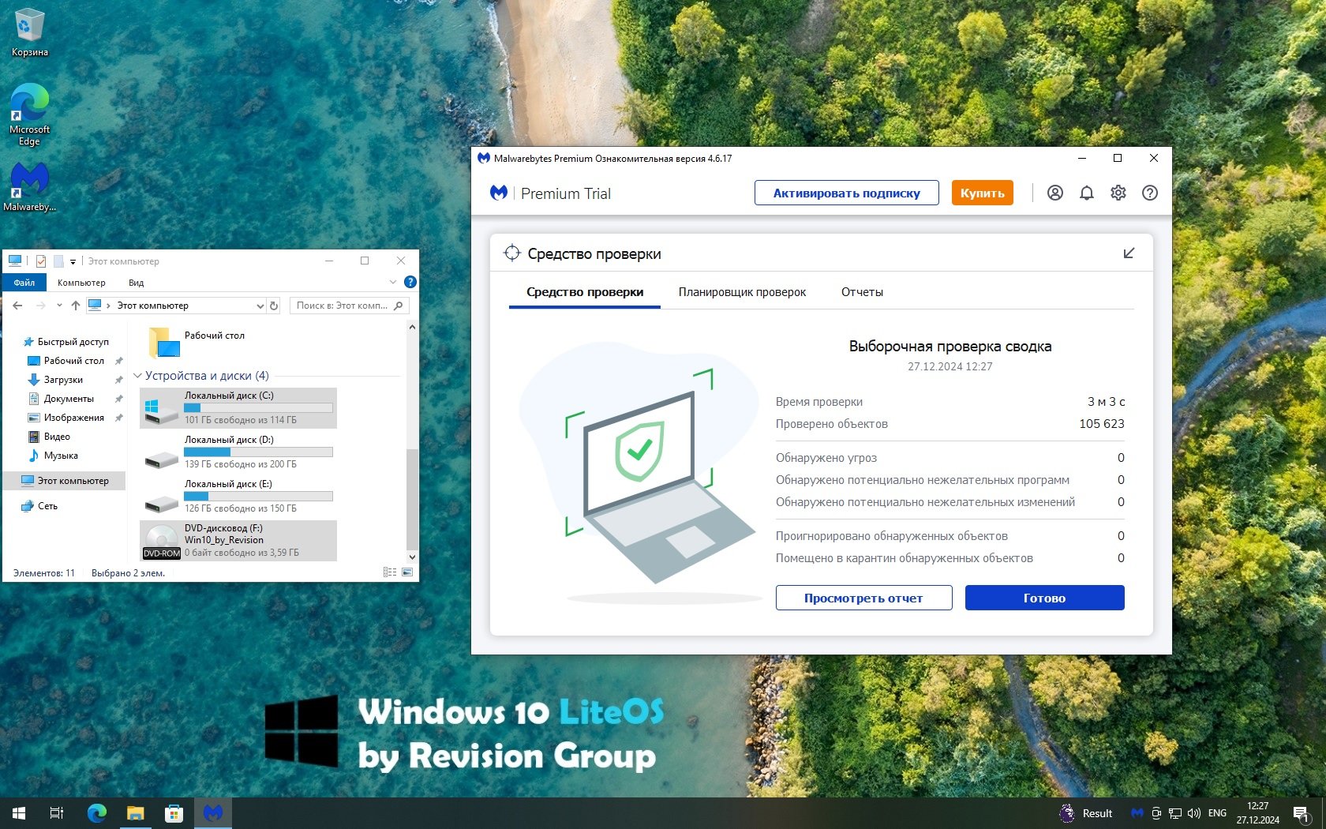Go back in the Explorer window

pyautogui.click(x=17, y=306)
